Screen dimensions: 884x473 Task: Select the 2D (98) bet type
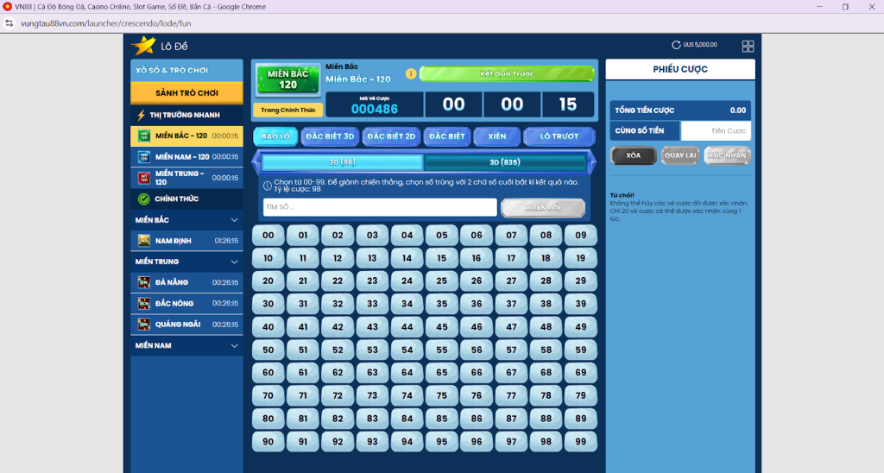[x=342, y=162]
